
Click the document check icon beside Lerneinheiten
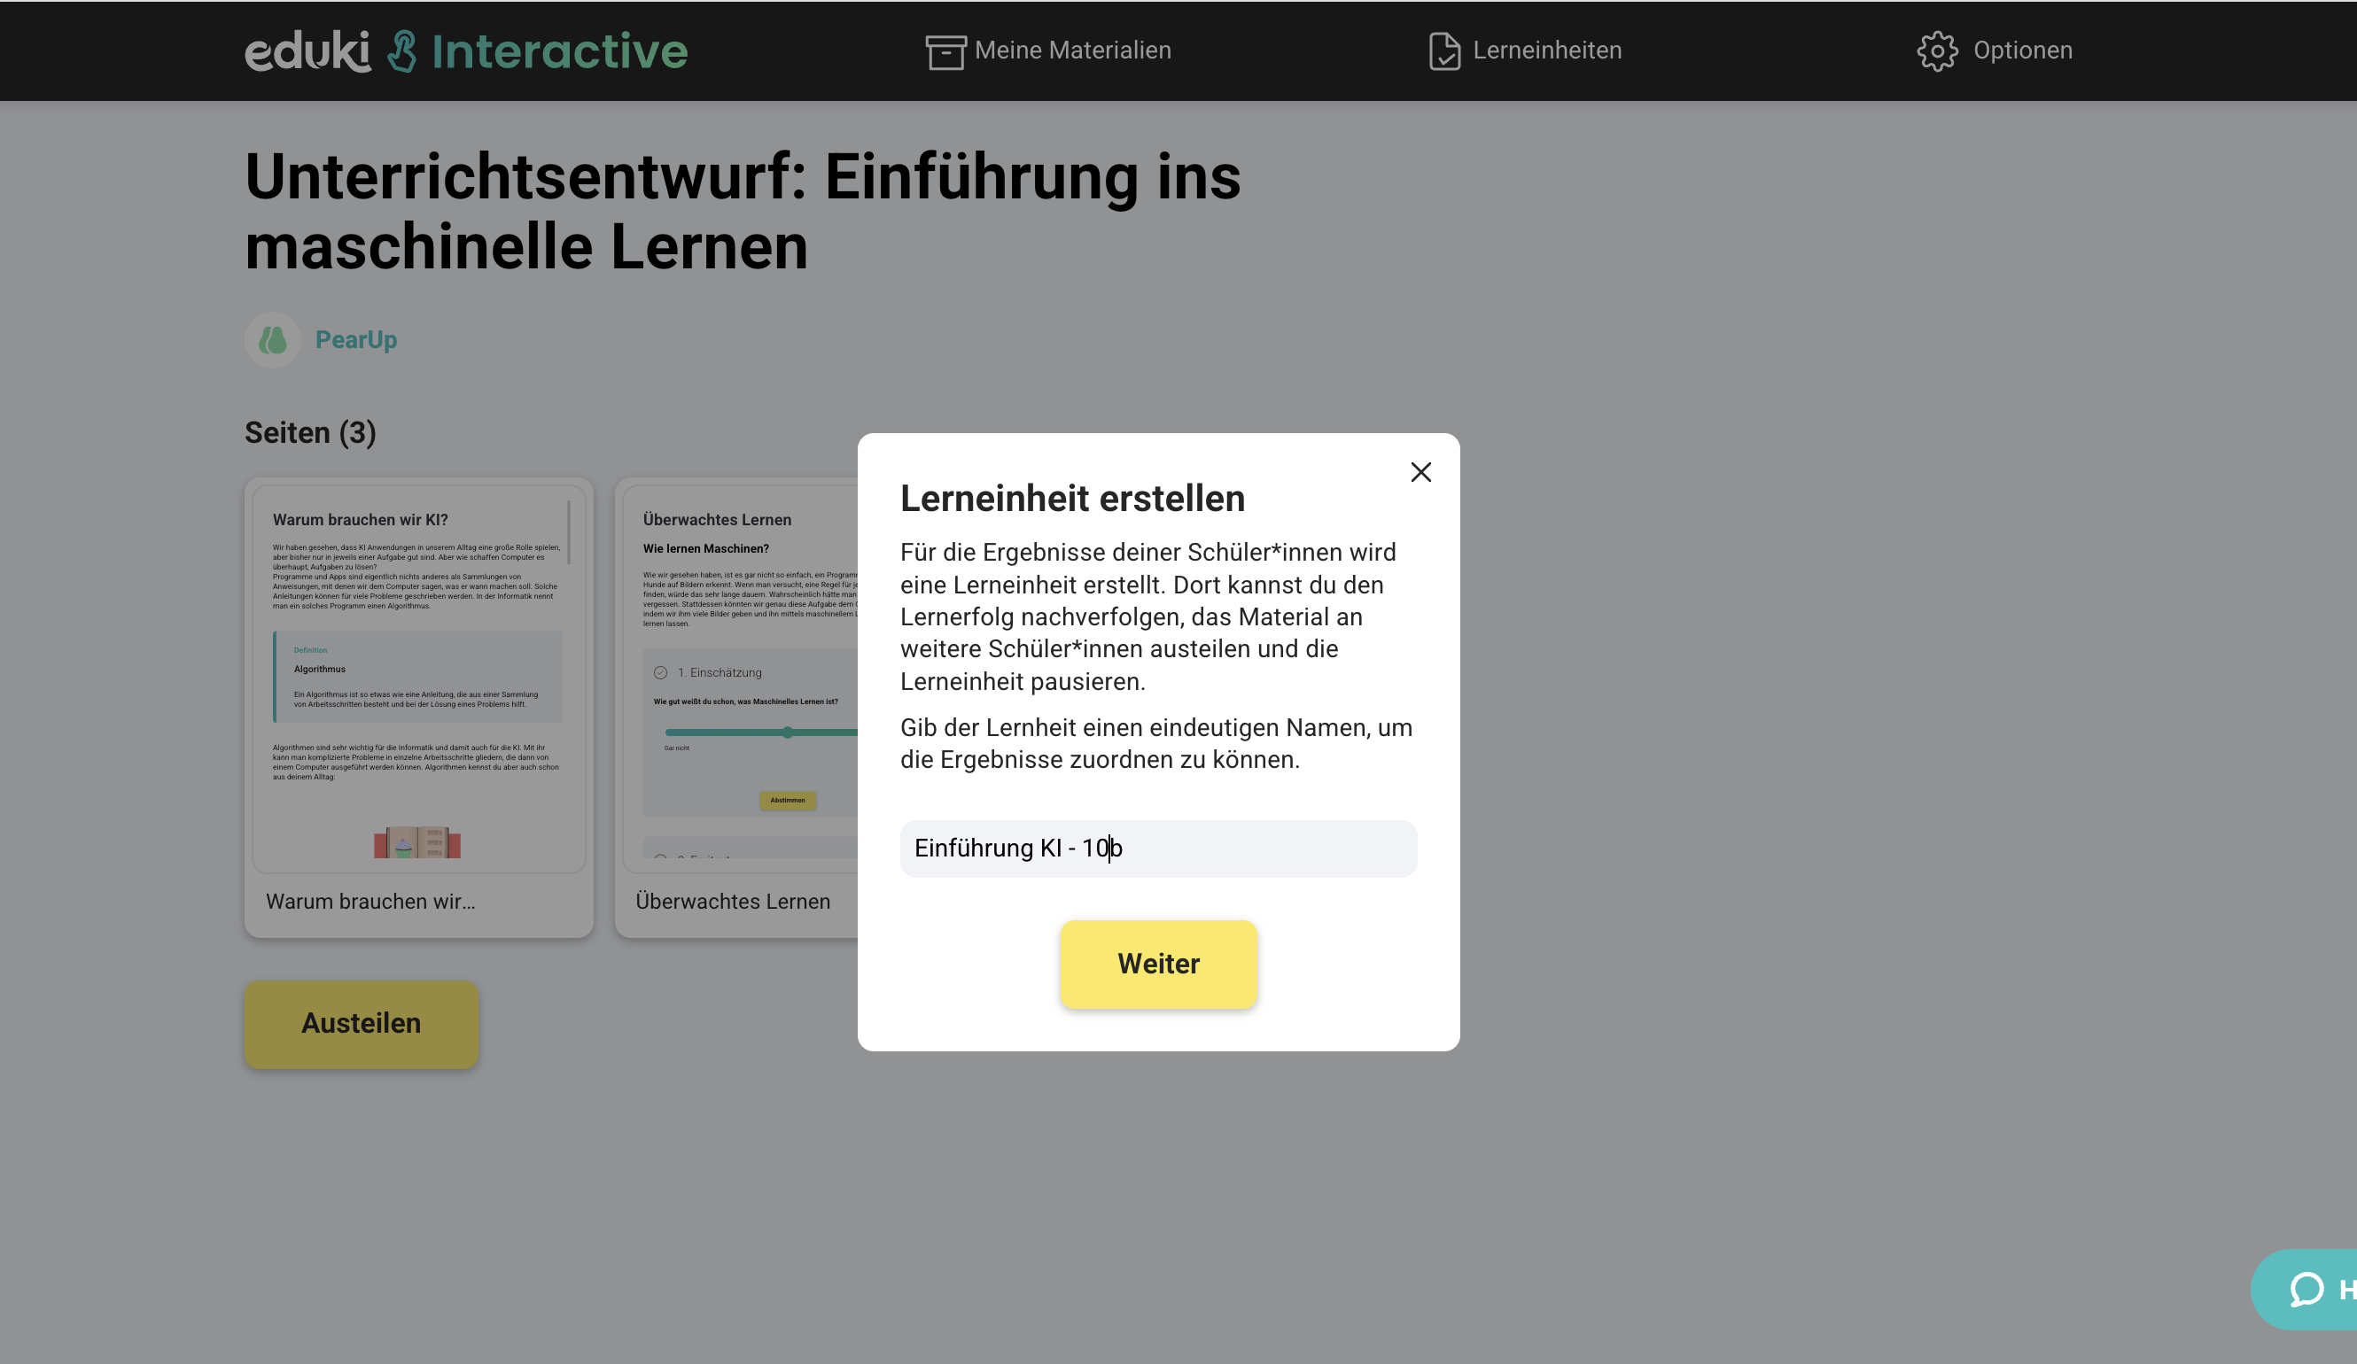pos(1444,51)
